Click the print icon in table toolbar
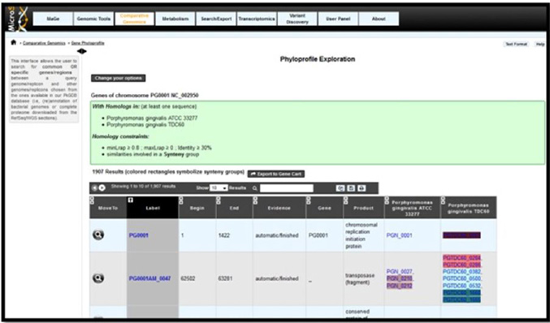Viewport: 550px width, 323px height. (362, 188)
